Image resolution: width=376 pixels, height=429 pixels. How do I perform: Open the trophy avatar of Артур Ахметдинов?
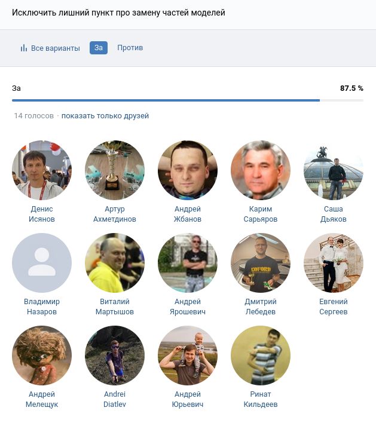coord(115,170)
